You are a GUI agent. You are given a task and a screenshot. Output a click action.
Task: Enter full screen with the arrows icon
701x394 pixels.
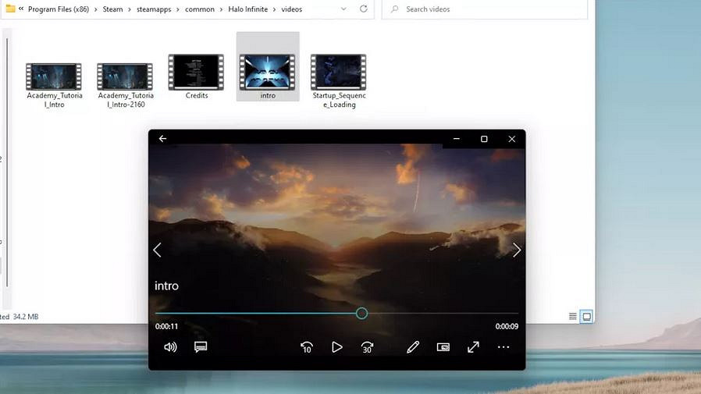[x=473, y=347]
